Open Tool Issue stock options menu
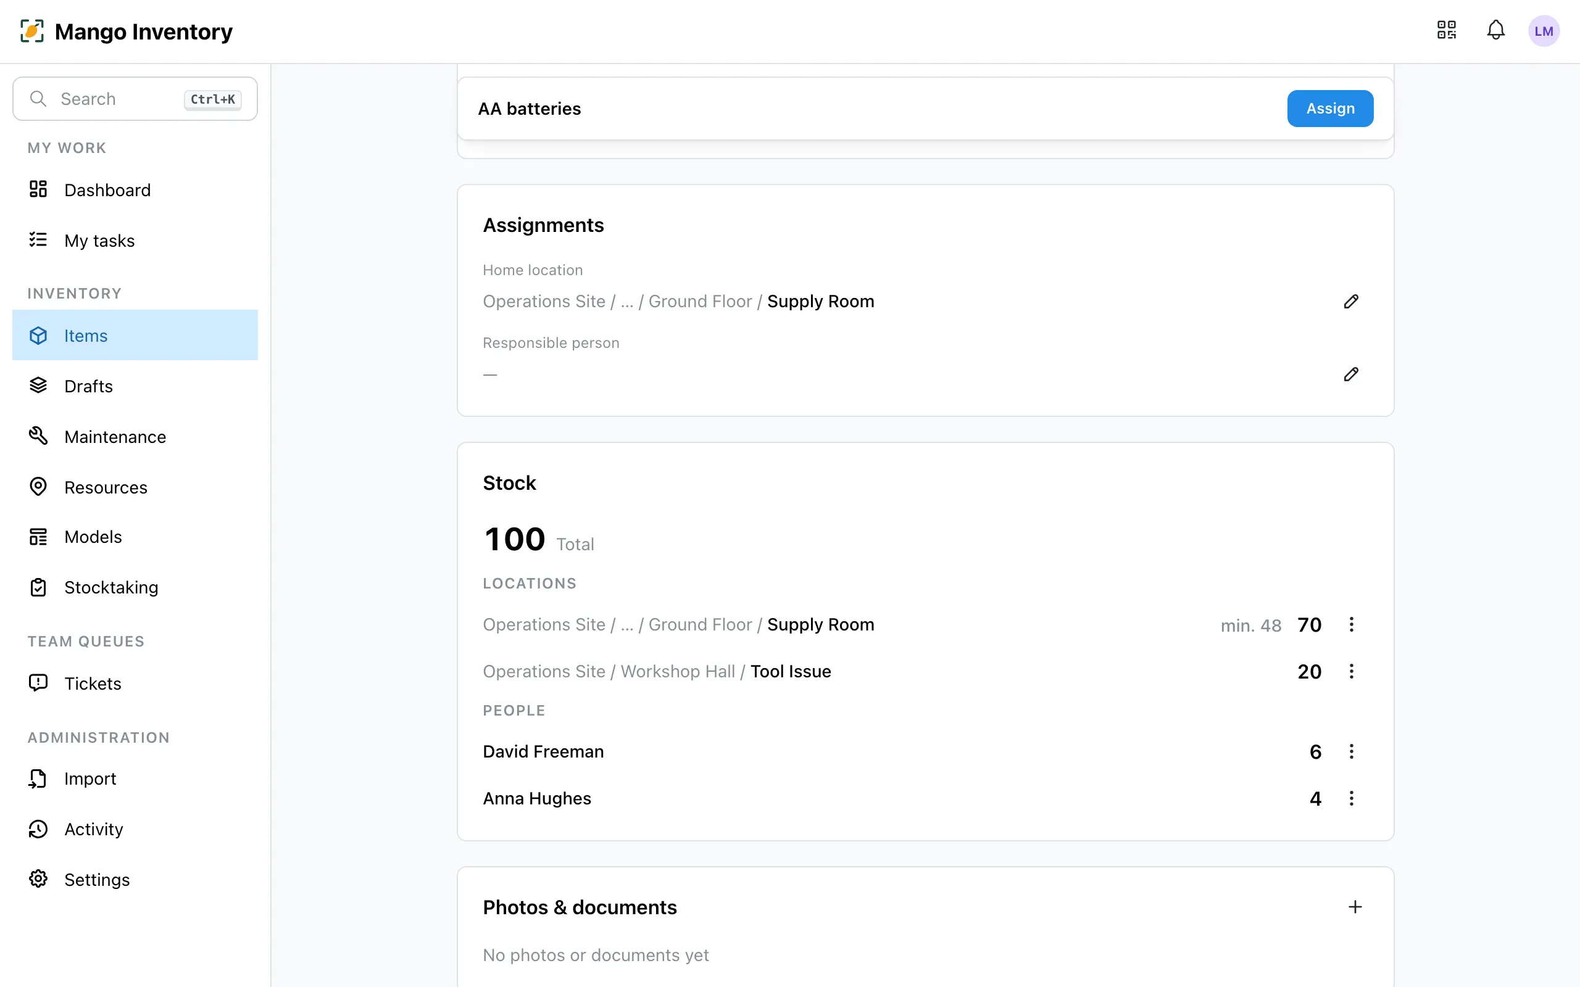The image size is (1580, 987). [x=1351, y=671]
